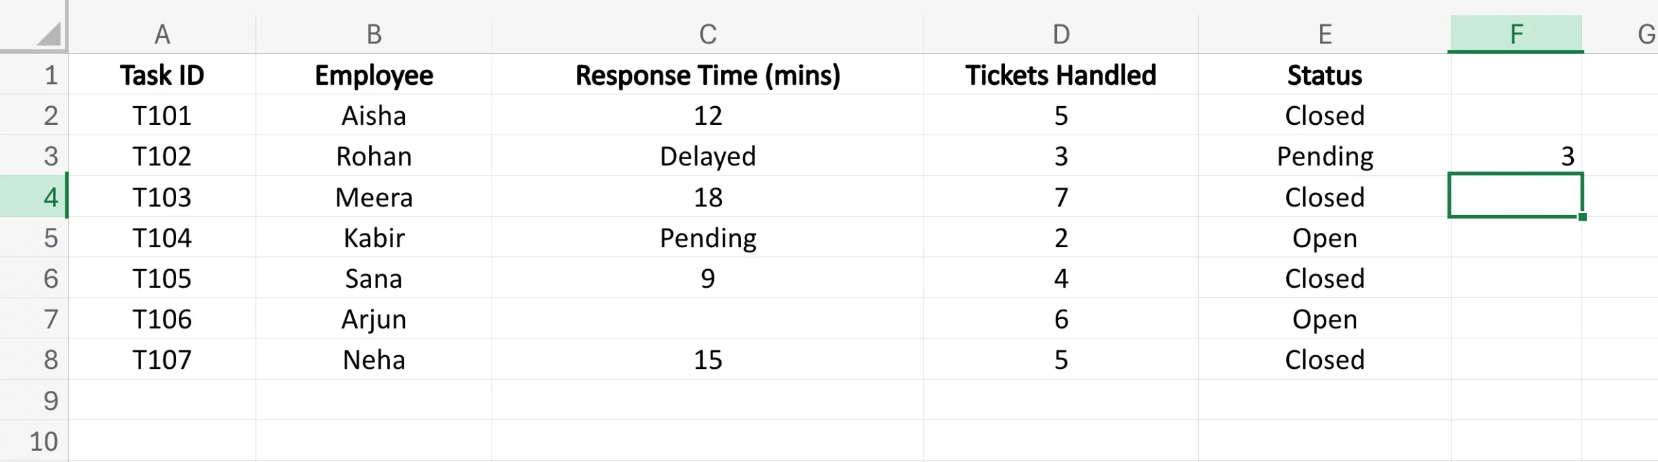Select cell F3 containing the value 3
This screenshot has height=462, width=1658.
pyautogui.click(x=1516, y=157)
